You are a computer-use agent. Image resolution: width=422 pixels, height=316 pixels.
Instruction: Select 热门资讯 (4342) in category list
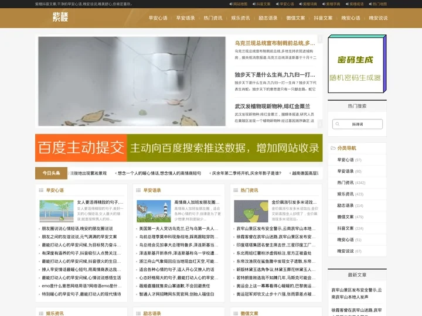click(x=351, y=183)
